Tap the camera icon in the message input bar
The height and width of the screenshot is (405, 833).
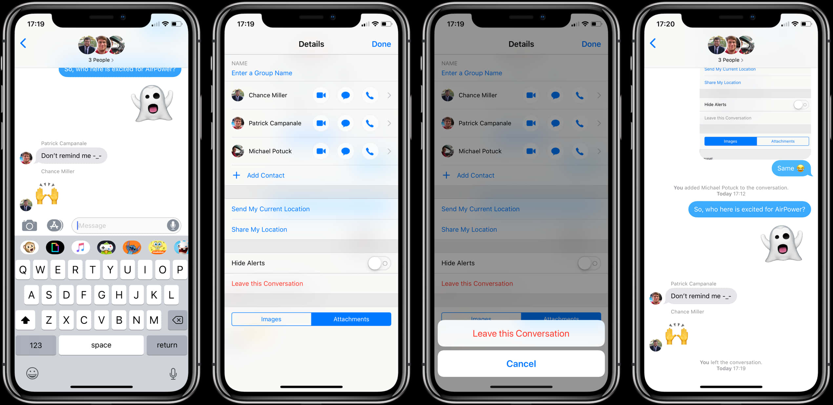(28, 225)
